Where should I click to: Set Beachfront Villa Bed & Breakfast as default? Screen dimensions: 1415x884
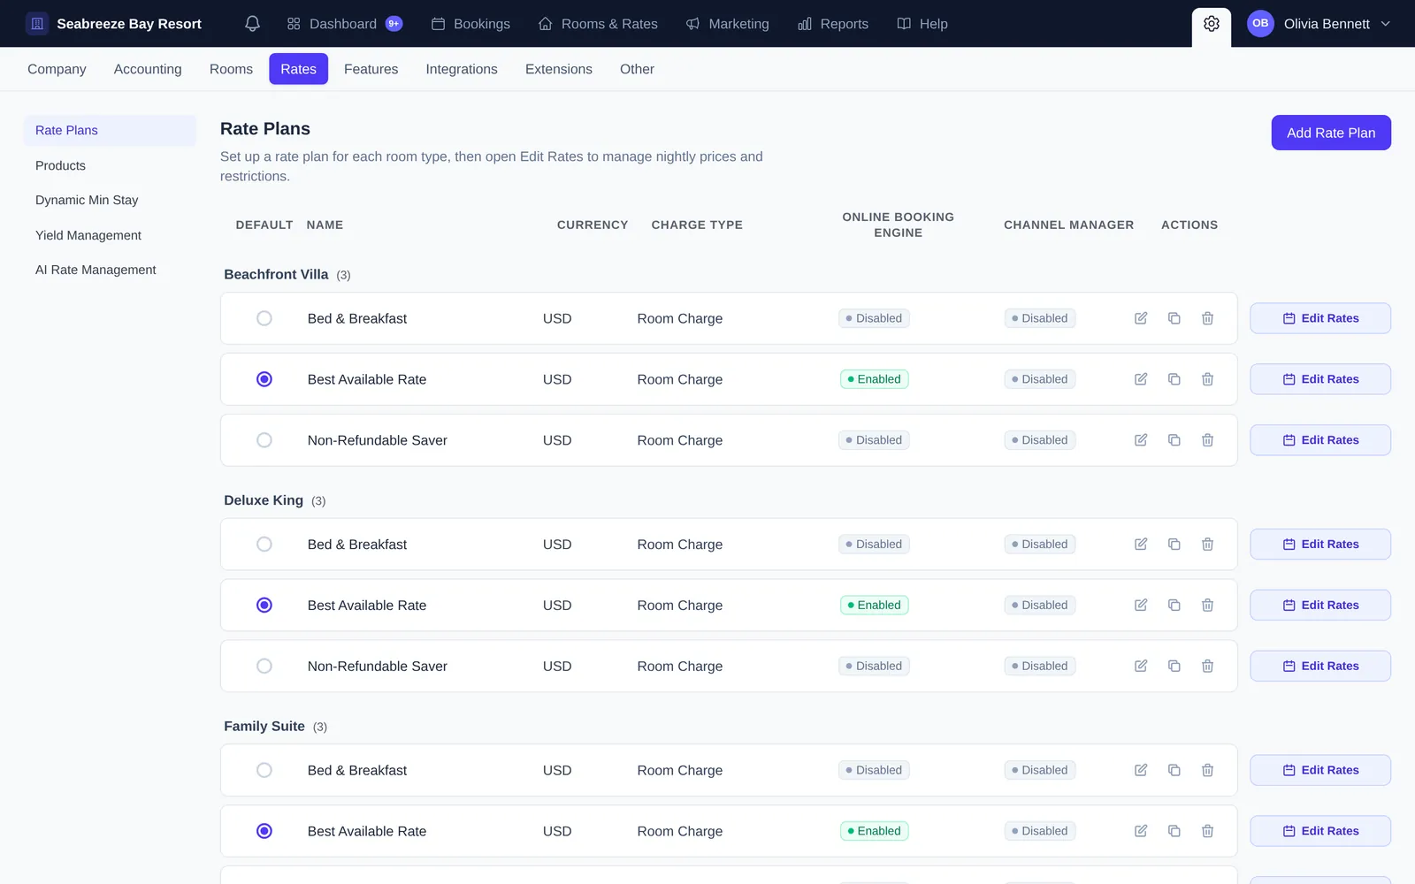pyautogui.click(x=264, y=318)
